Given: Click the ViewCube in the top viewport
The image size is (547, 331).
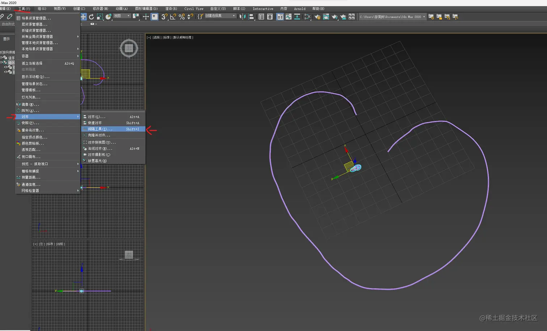Looking at the screenshot, I should 129,48.
